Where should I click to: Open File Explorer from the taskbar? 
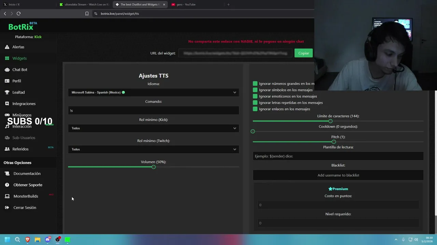(38, 240)
